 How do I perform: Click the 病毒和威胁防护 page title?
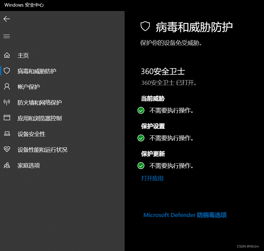click(194, 27)
